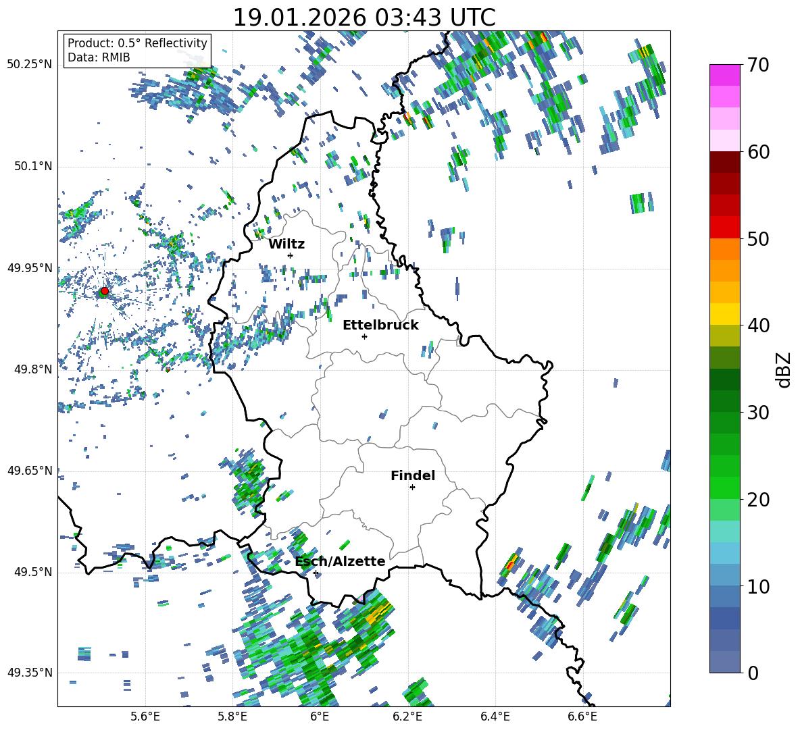
Task: Click the 30 tick on colorbar
Action: tap(758, 413)
